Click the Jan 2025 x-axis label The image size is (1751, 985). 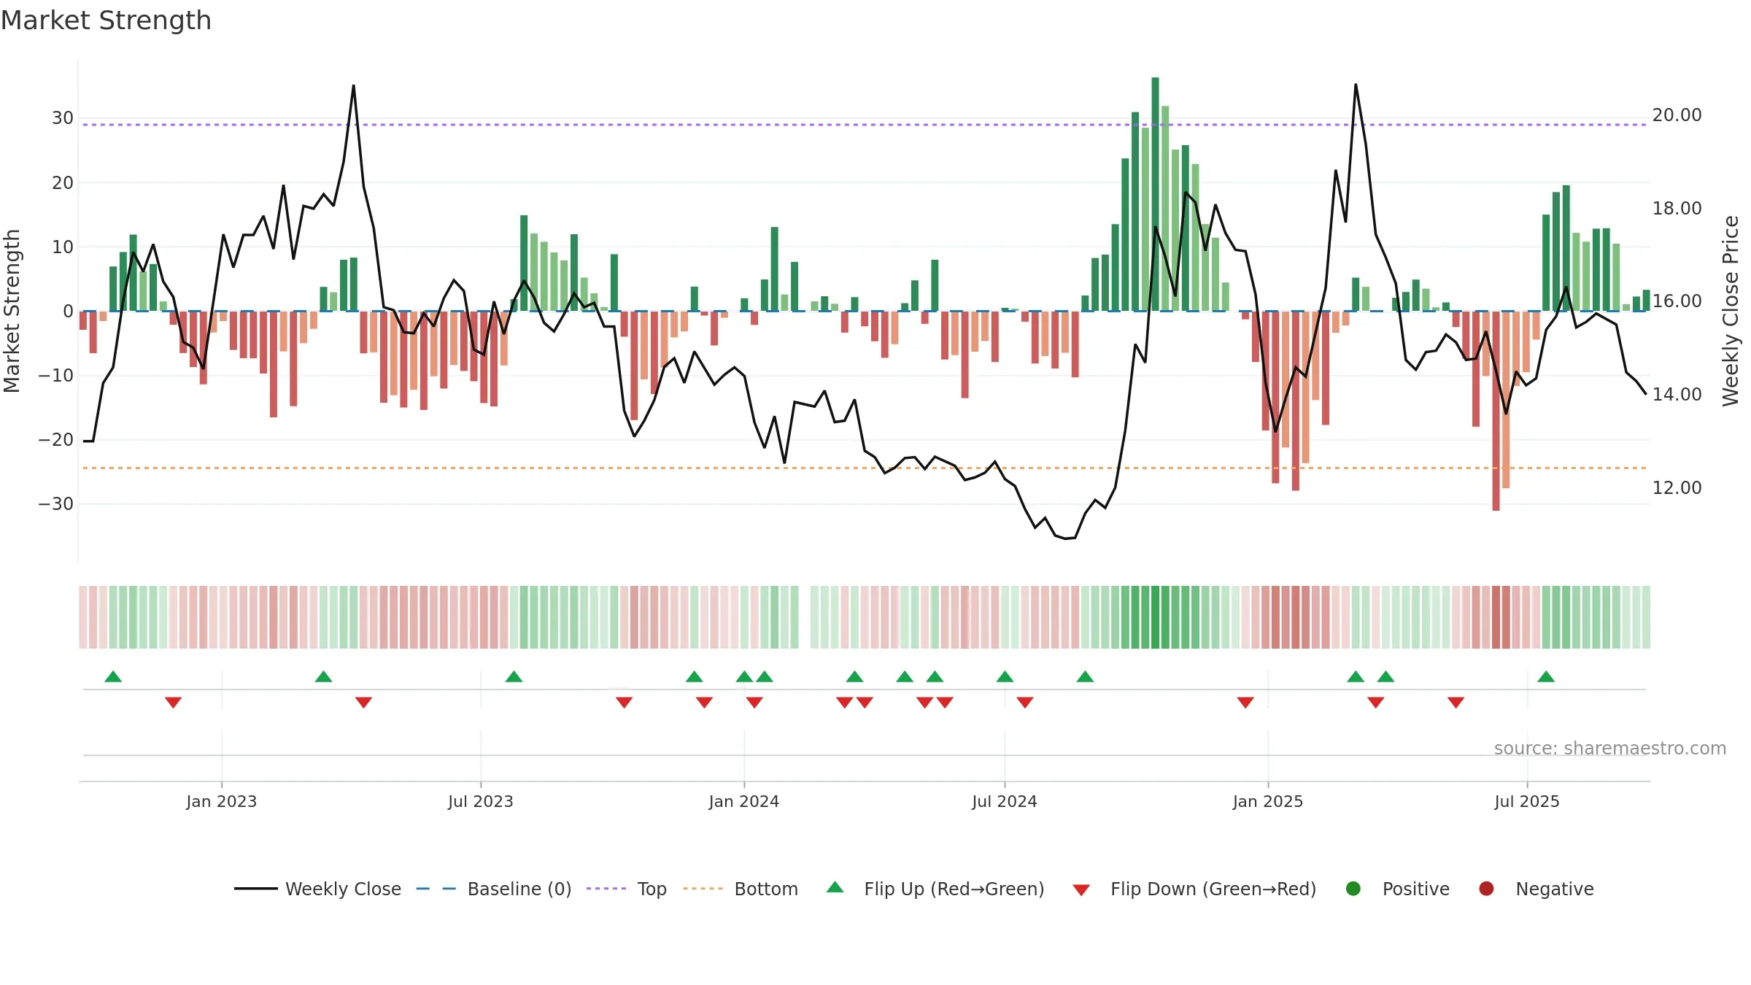click(1268, 801)
